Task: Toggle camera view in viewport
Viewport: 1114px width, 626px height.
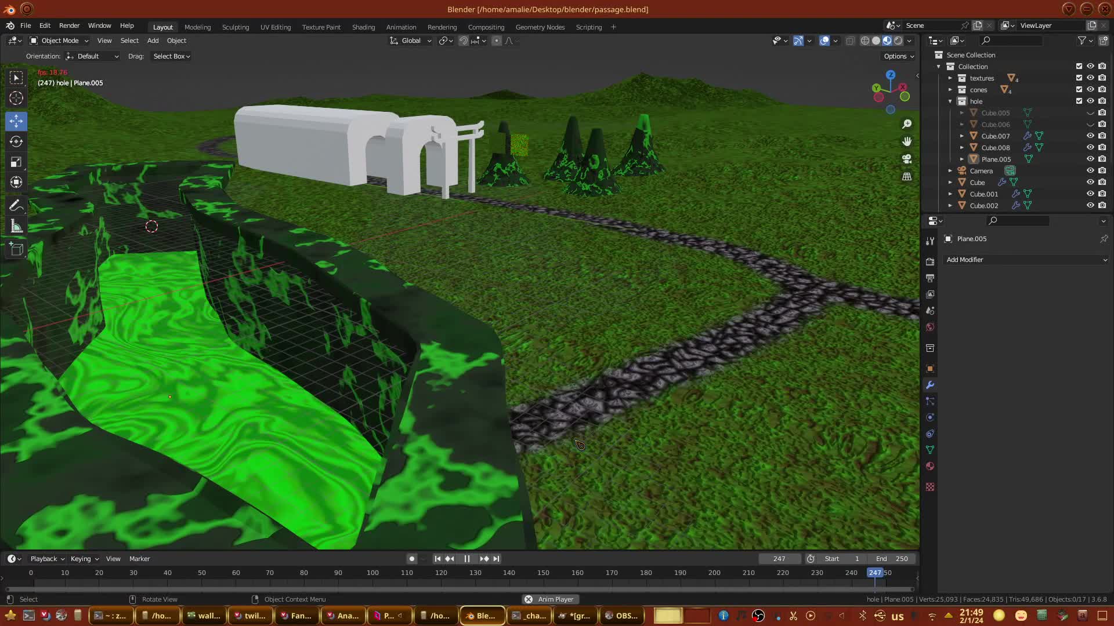Action: [907, 159]
